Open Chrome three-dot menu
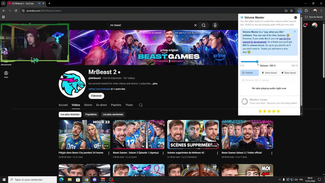The image size is (325, 183). point(321,11)
